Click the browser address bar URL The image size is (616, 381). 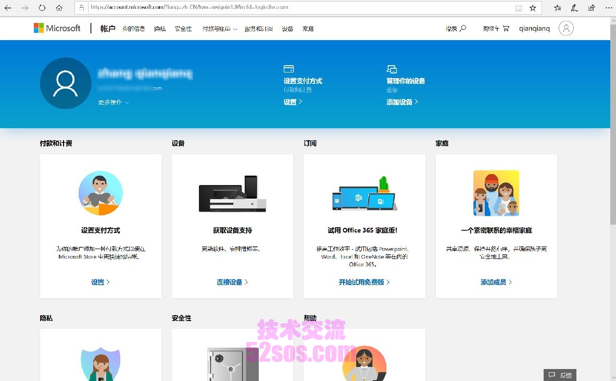tap(190, 7)
